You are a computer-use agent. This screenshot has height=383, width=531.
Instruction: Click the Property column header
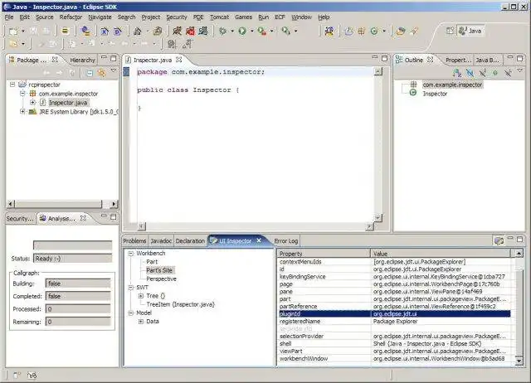[x=324, y=254]
